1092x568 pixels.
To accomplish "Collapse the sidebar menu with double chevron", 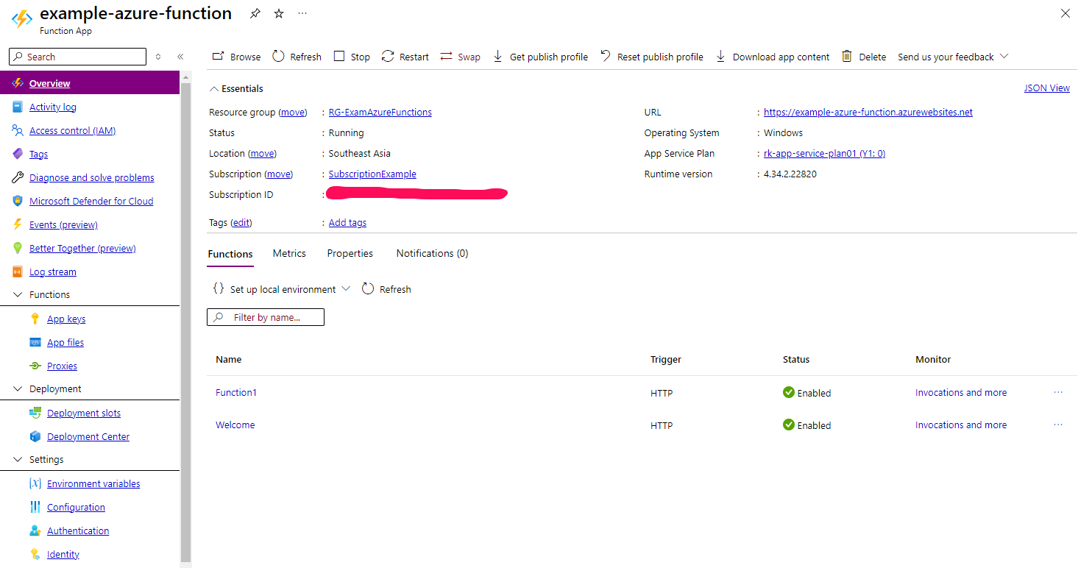I will [x=180, y=57].
